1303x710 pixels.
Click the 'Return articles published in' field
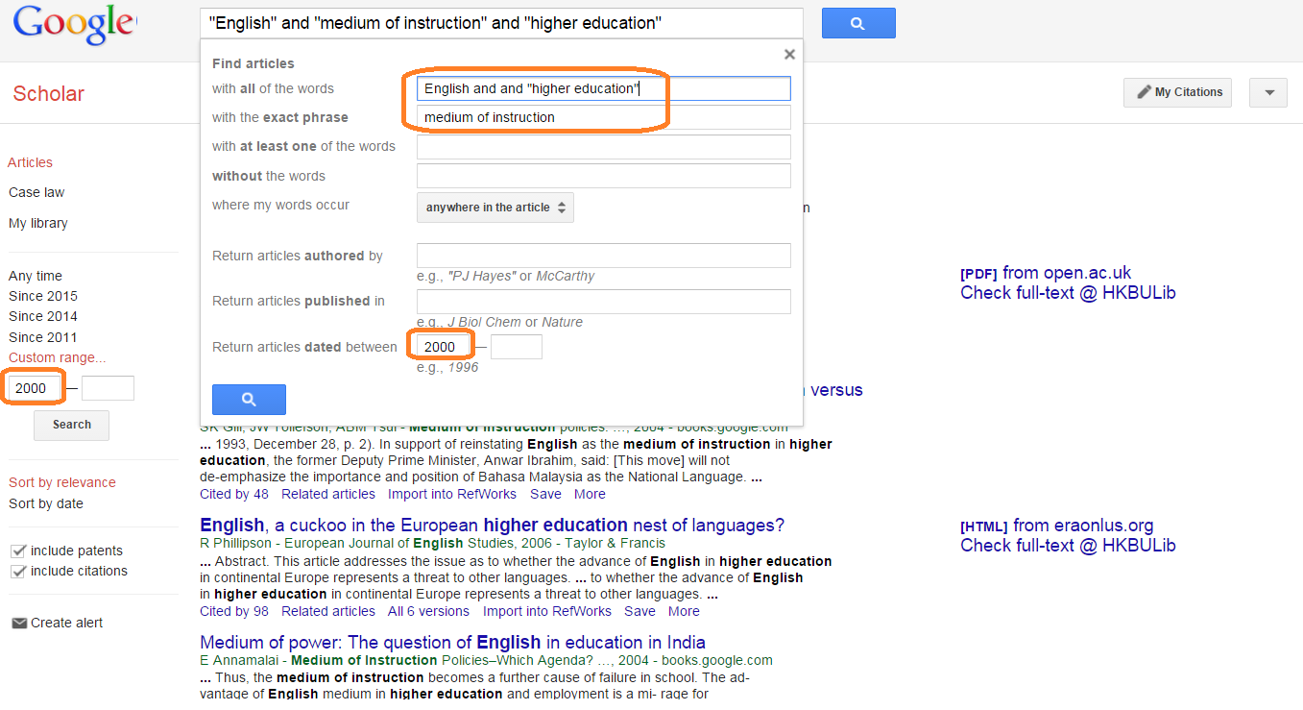click(604, 302)
